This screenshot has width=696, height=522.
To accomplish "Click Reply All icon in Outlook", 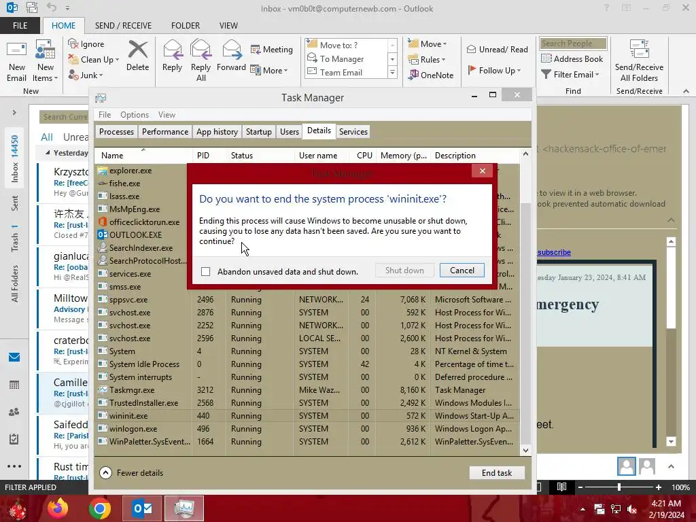I will (x=201, y=61).
